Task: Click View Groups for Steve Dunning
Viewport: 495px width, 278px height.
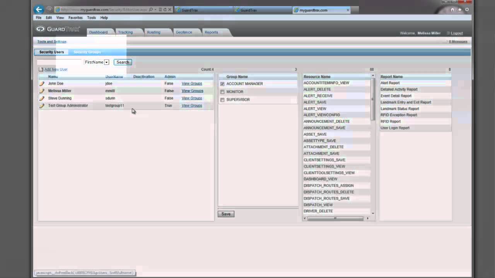Action: tap(192, 98)
